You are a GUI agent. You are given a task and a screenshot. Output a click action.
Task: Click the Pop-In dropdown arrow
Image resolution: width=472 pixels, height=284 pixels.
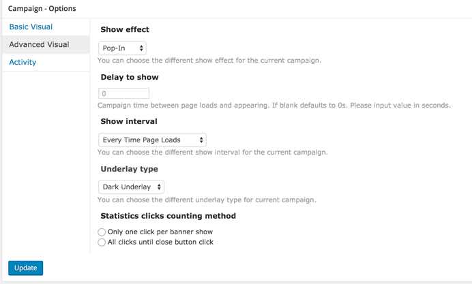coord(141,48)
